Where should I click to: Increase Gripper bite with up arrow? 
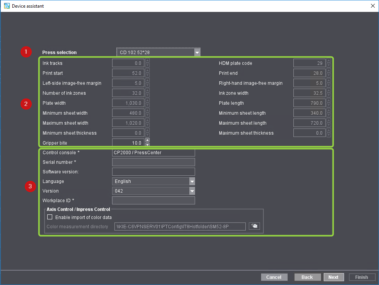[x=147, y=140]
